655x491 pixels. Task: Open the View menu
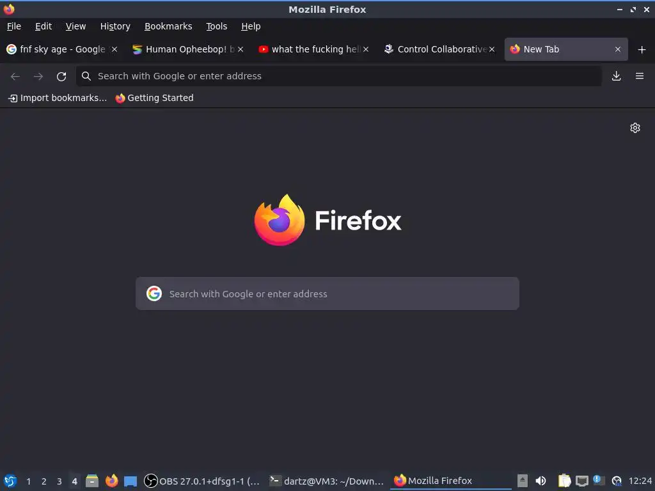(x=75, y=26)
